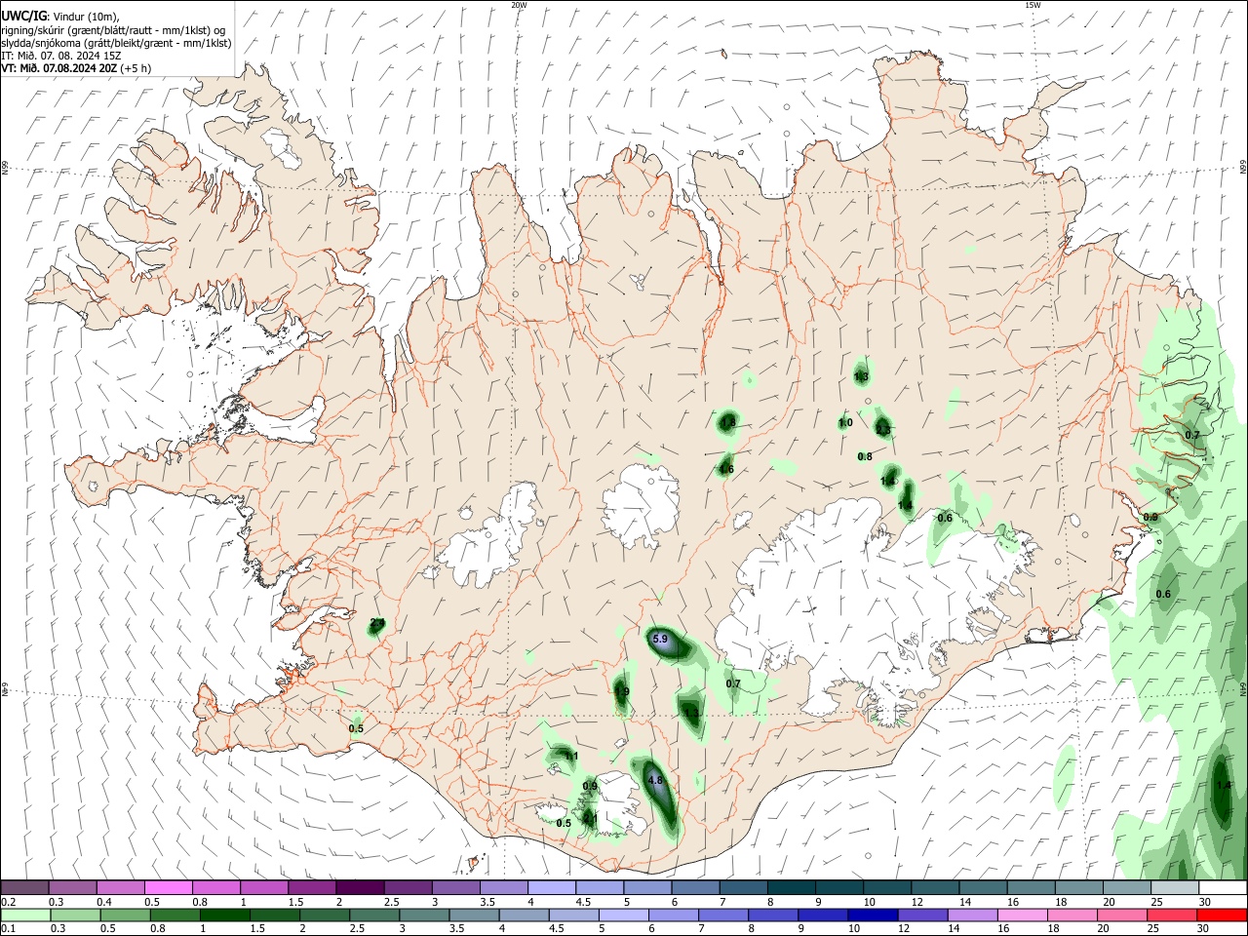Click the 12 label in upper legend row
Screen dimensions: 1248x936
(916, 902)
